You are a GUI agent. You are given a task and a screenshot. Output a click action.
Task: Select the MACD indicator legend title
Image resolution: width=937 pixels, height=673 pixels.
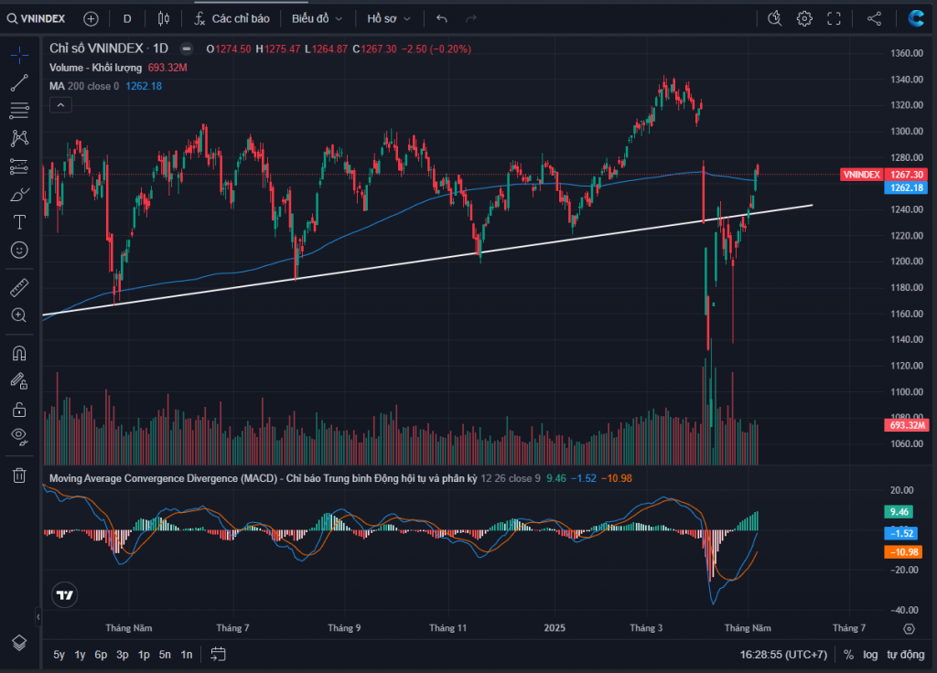point(263,478)
